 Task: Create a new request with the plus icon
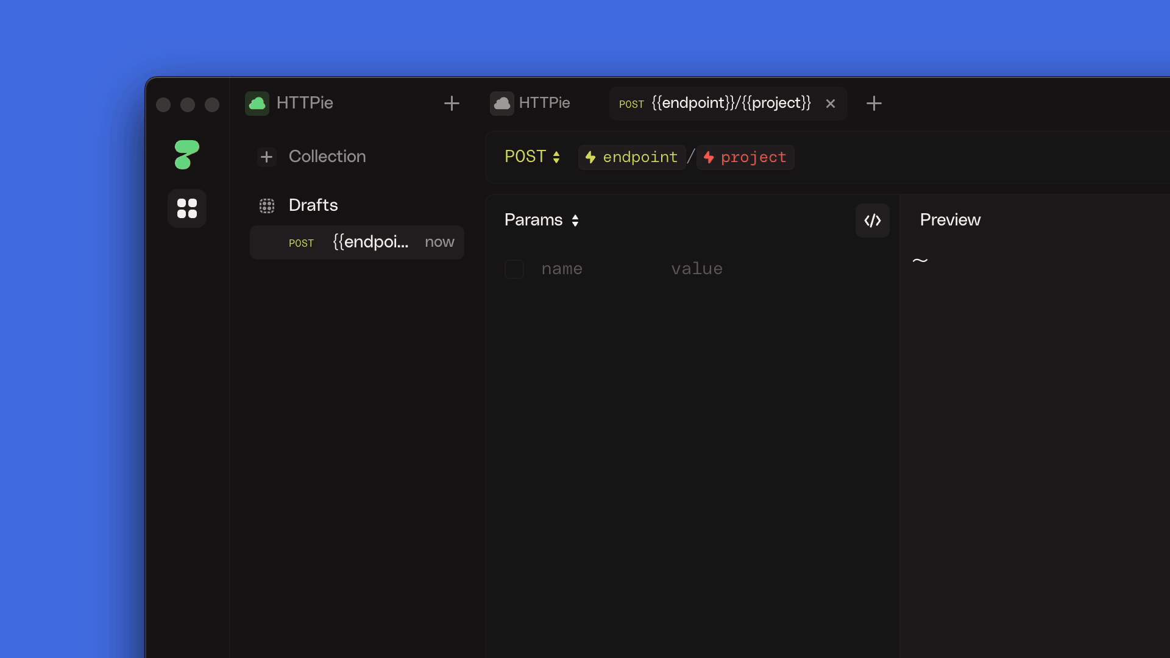tap(452, 104)
